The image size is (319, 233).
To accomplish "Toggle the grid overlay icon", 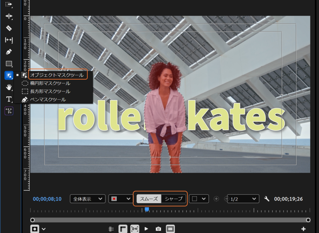I will click(111, 229).
